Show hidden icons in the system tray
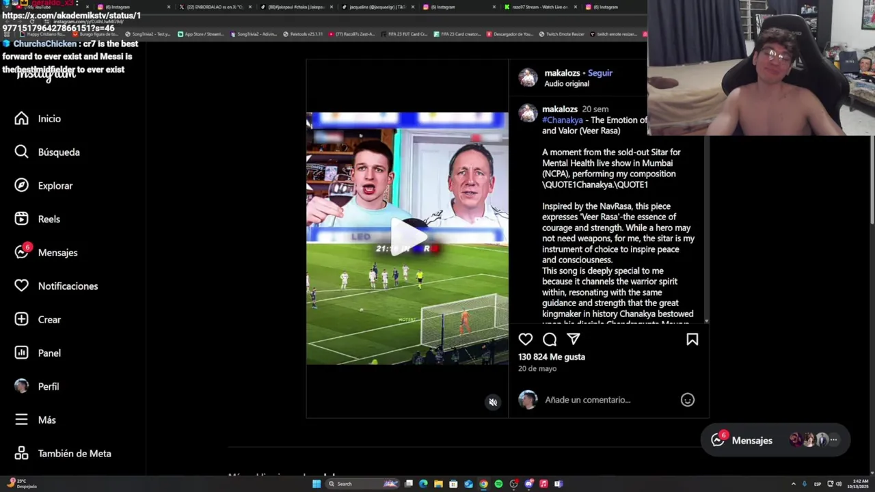Viewport: 875px width, 492px height. [794, 484]
